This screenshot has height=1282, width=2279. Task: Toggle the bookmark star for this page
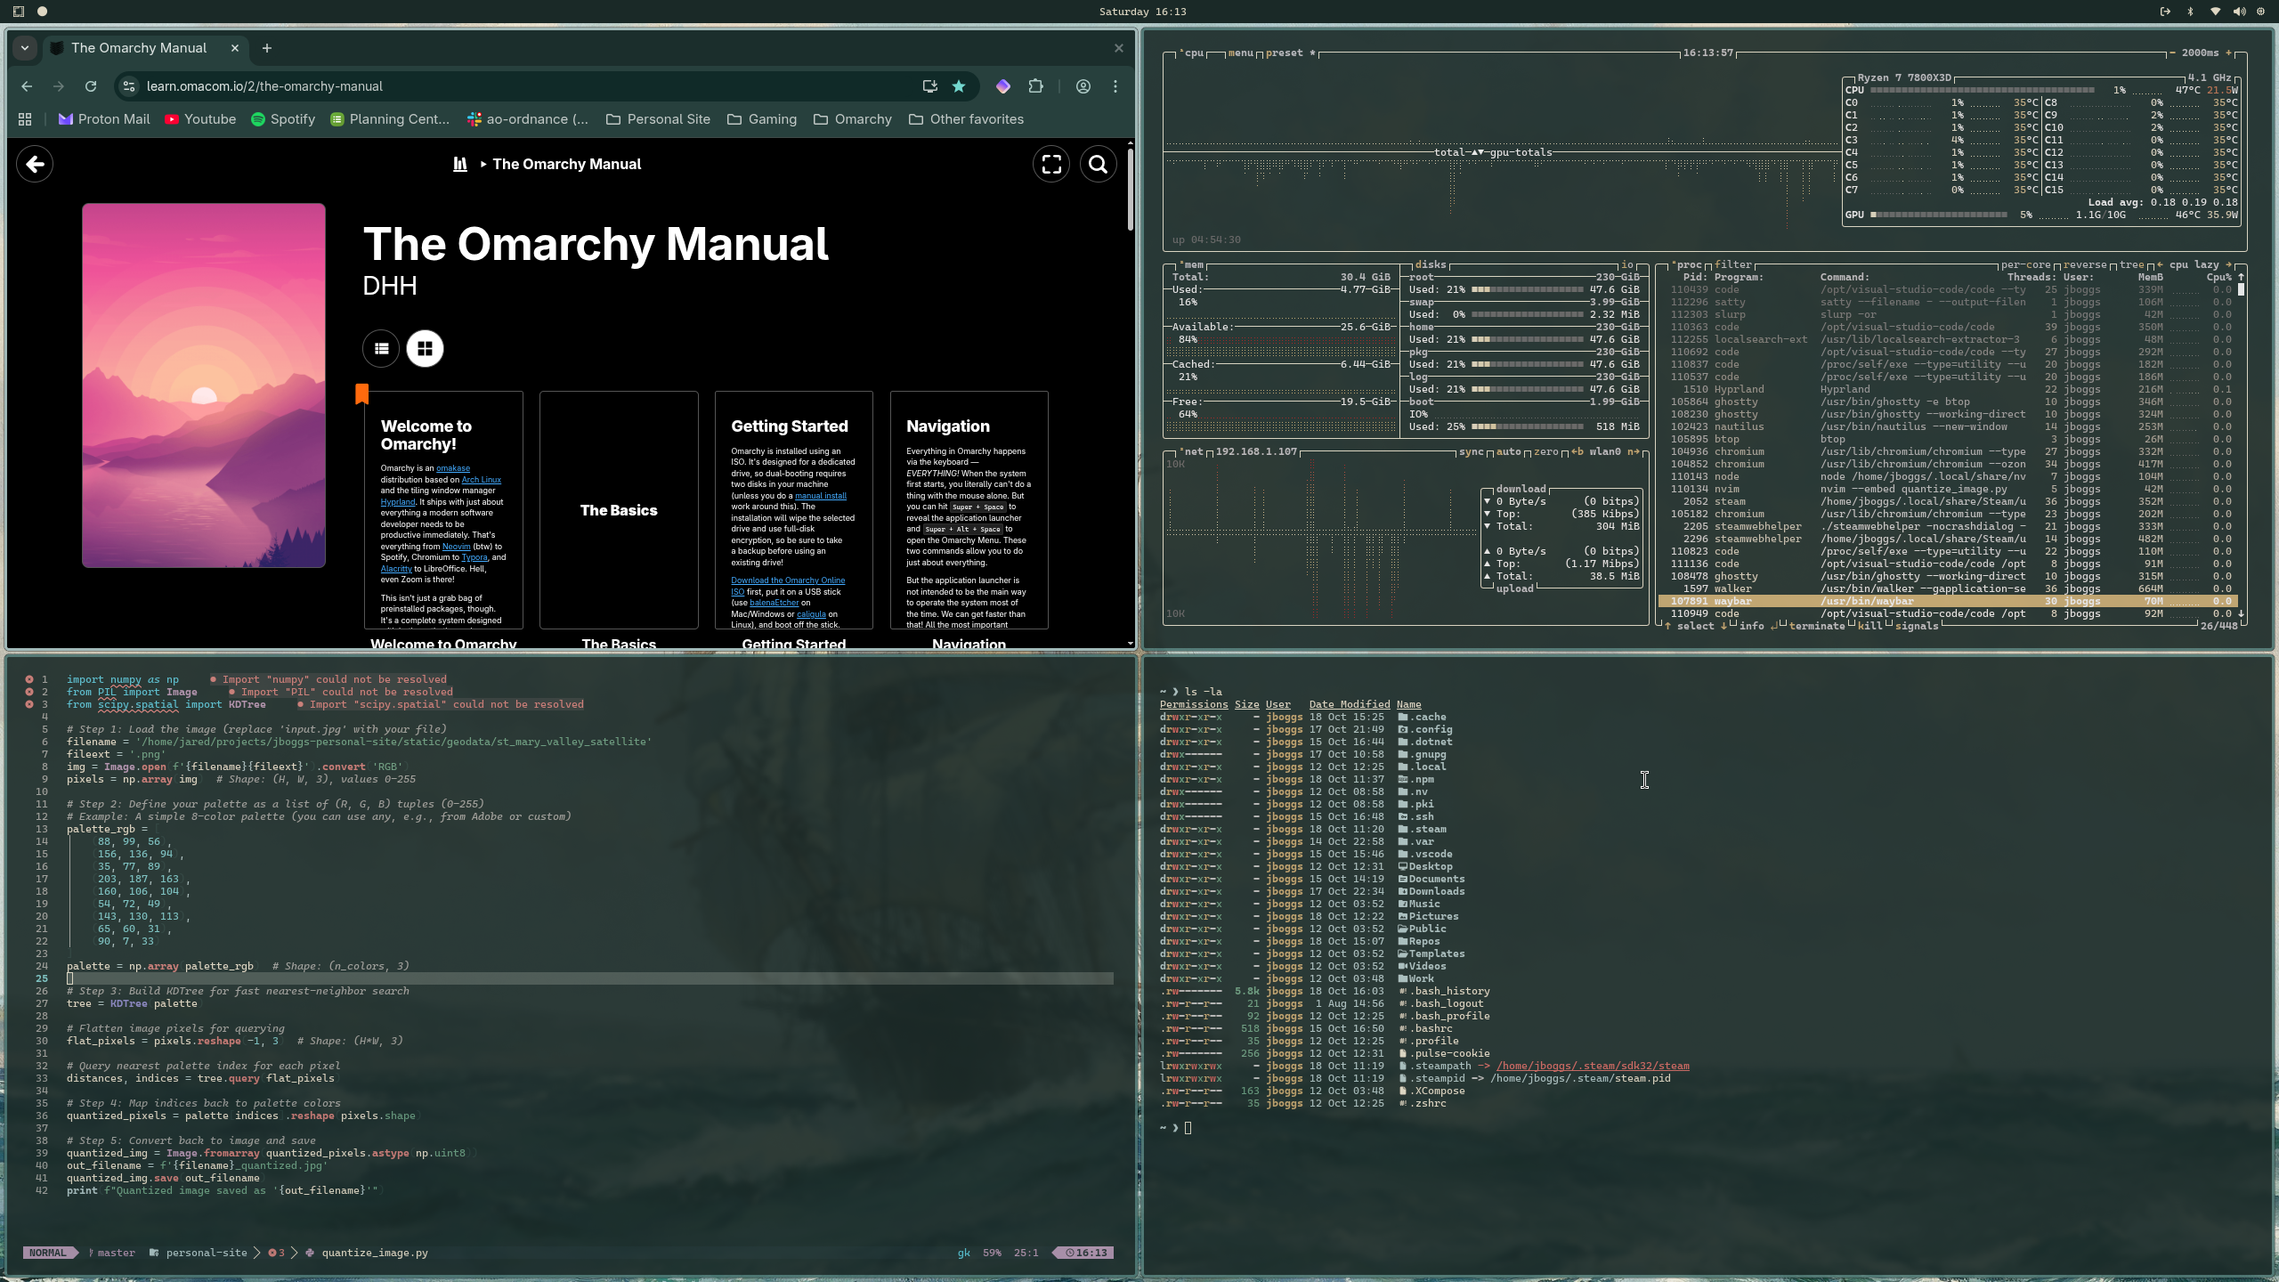[x=959, y=86]
